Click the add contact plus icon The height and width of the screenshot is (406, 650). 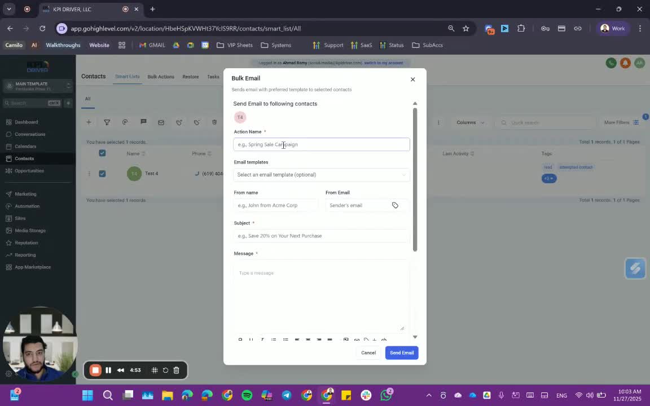[x=89, y=122]
